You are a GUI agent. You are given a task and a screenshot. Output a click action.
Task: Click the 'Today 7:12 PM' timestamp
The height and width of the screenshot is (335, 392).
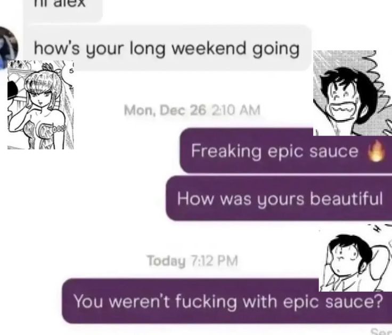point(192,261)
